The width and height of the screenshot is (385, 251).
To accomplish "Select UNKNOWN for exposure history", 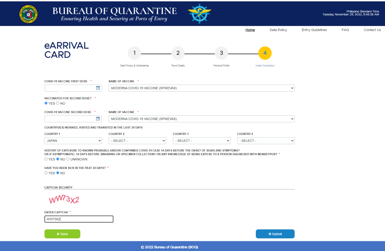I will (68, 159).
